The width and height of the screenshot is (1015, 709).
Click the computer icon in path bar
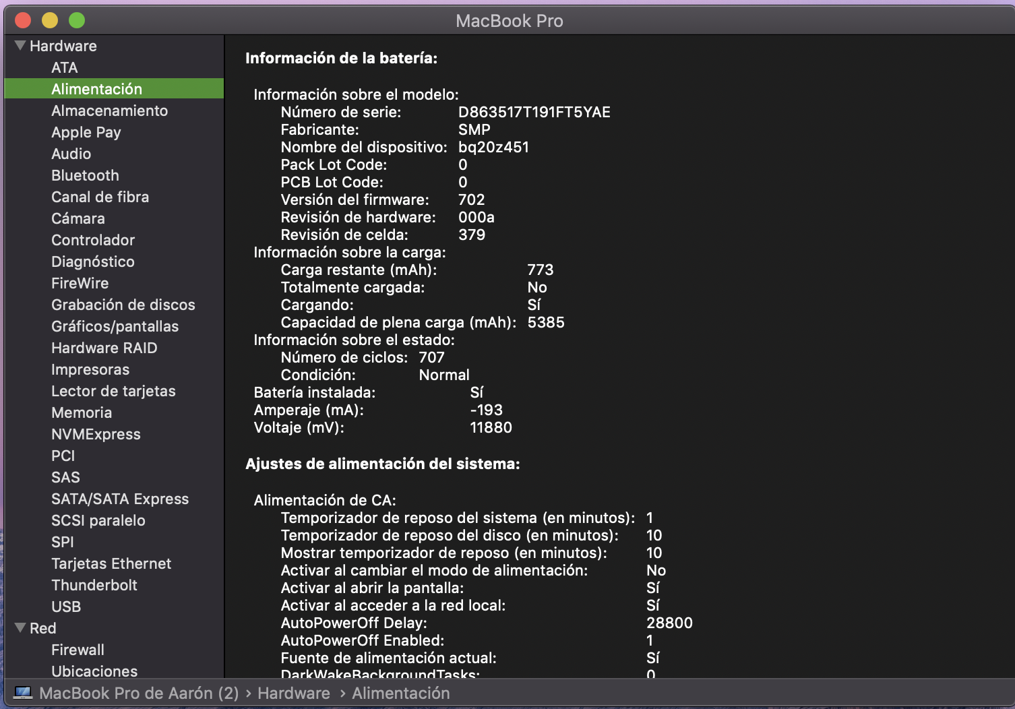pyautogui.click(x=23, y=693)
